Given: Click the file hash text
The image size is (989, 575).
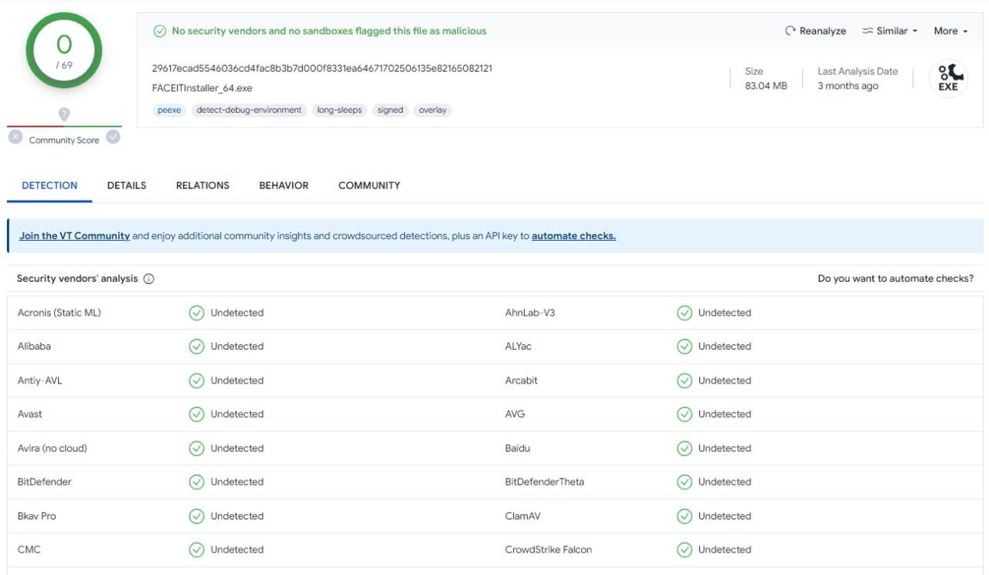Looking at the screenshot, I should tap(322, 68).
